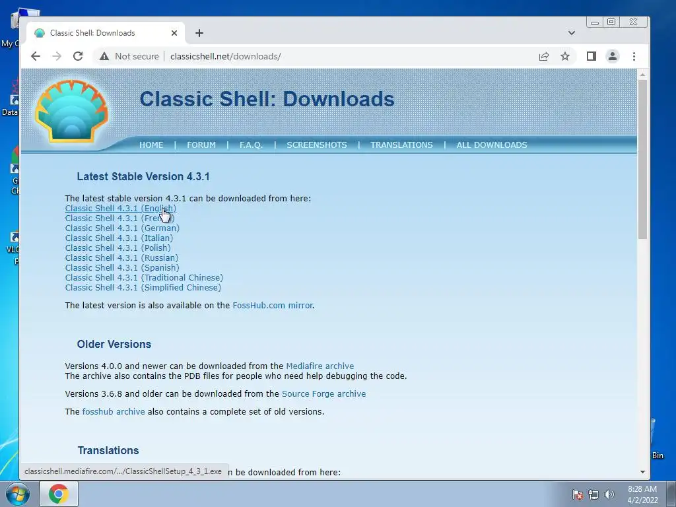Open the F.A.Q. menu item
The width and height of the screenshot is (676, 507).
[x=251, y=145]
